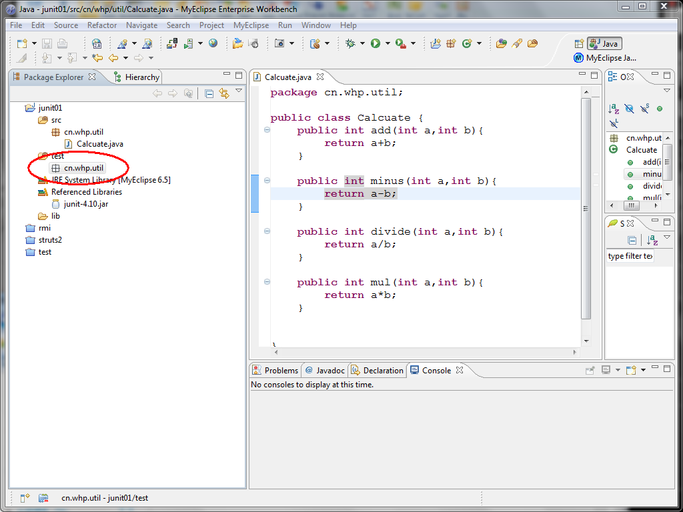The width and height of the screenshot is (683, 512).
Task: Open the Window menu
Action: click(x=316, y=25)
